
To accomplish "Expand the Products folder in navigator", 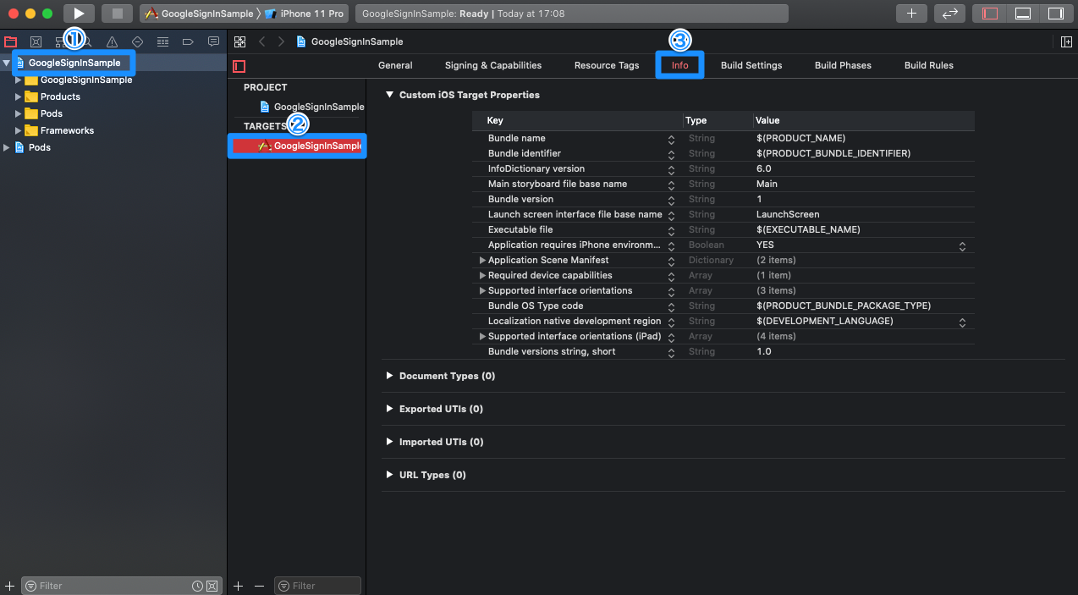I will click(18, 96).
